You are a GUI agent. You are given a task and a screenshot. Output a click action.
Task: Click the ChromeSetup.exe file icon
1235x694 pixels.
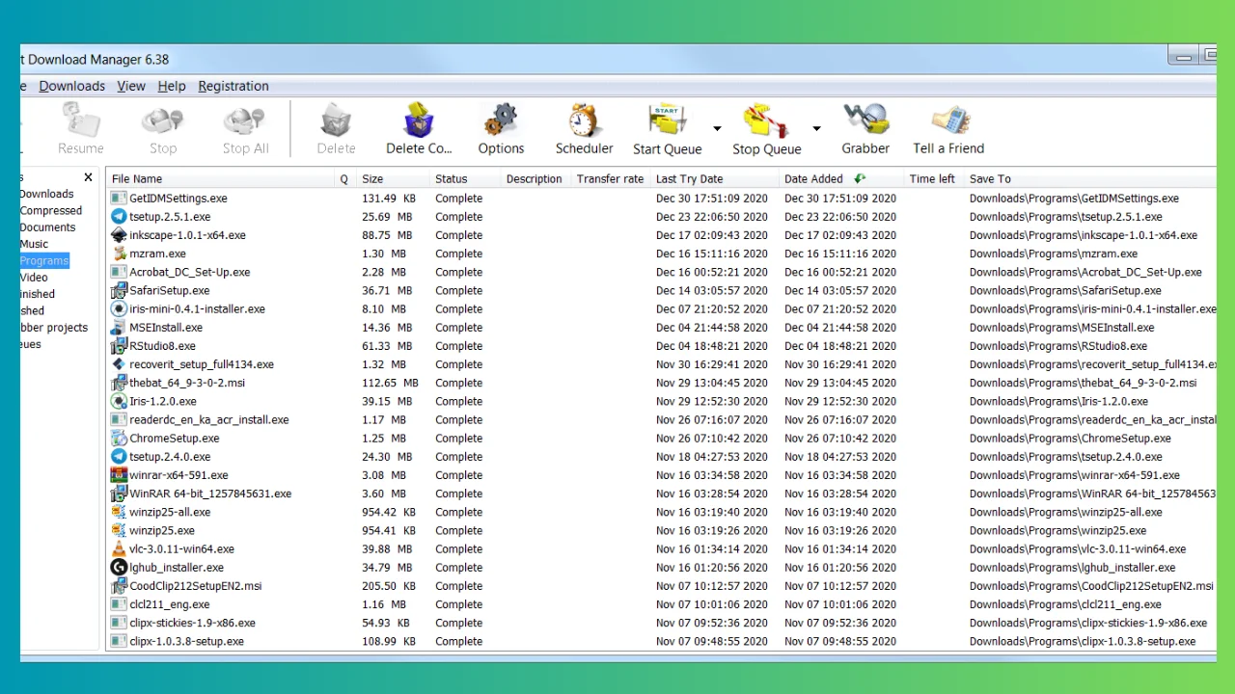(119, 438)
